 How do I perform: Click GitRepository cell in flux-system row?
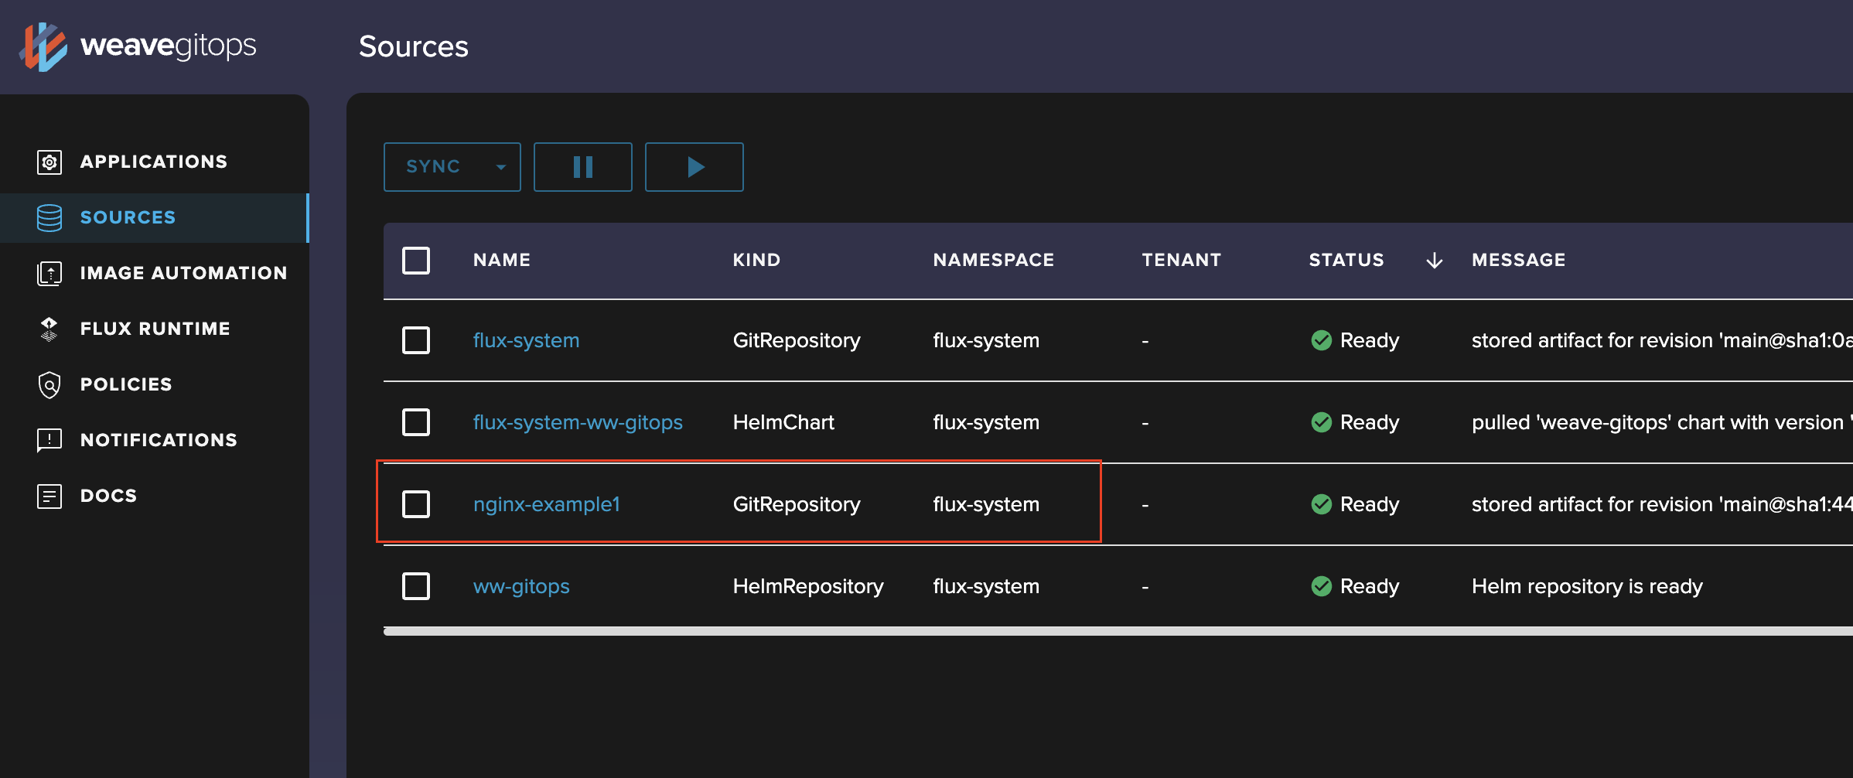pyautogui.click(x=797, y=340)
